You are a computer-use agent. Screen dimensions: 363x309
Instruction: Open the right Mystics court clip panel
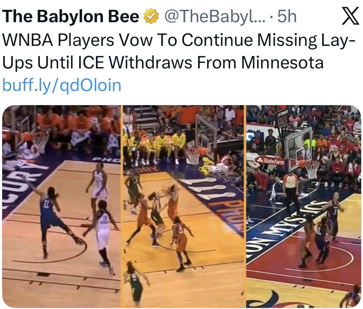pyautogui.click(x=304, y=206)
